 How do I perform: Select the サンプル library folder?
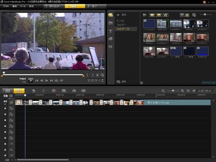[120, 21]
